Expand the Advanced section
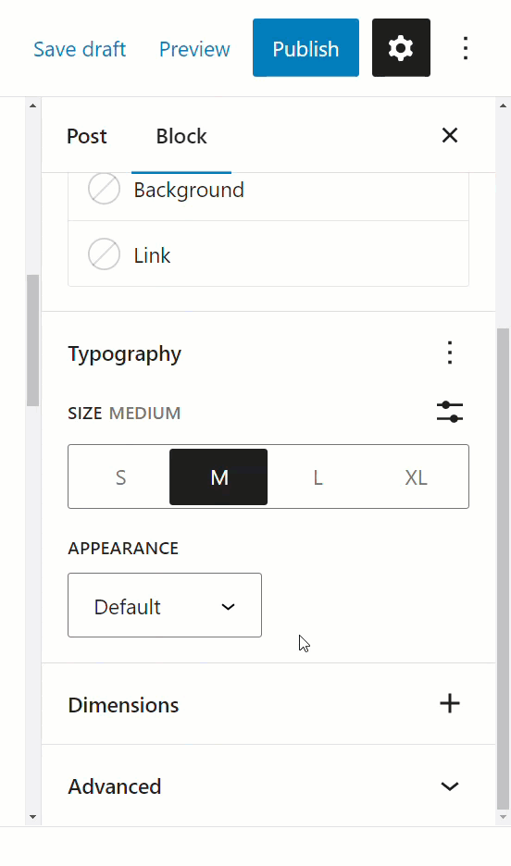 pyautogui.click(x=268, y=786)
